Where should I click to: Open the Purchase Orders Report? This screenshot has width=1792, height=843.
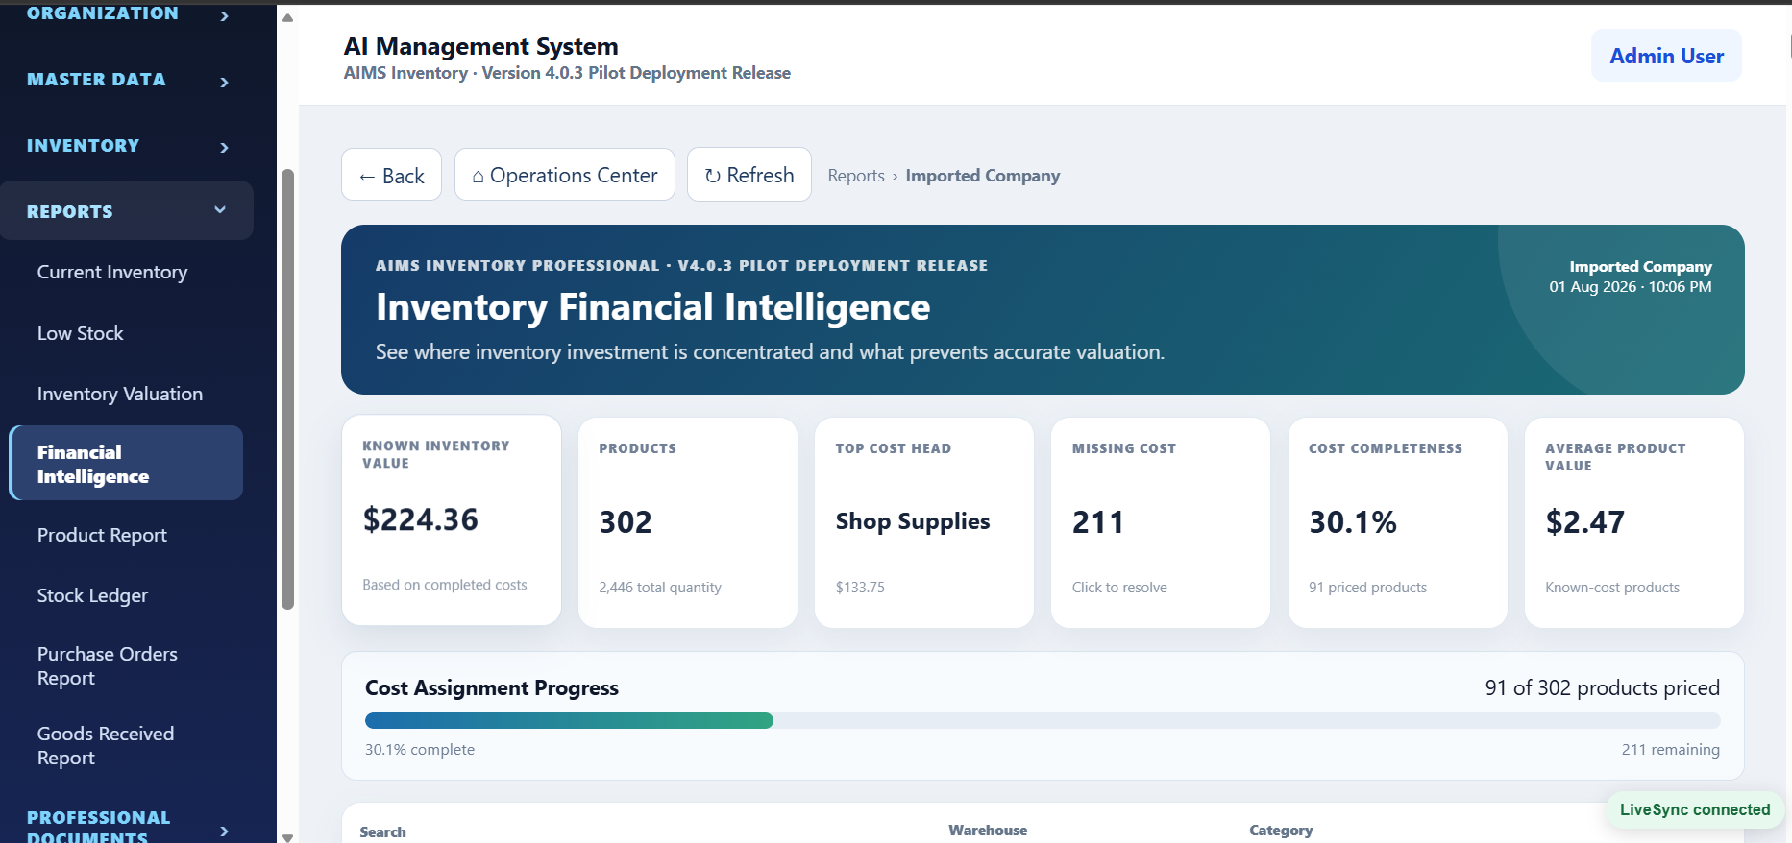126,665
